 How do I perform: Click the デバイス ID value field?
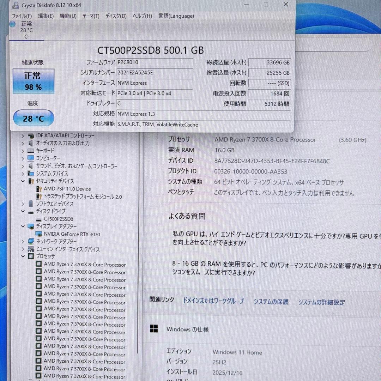(x=272, y=161)
